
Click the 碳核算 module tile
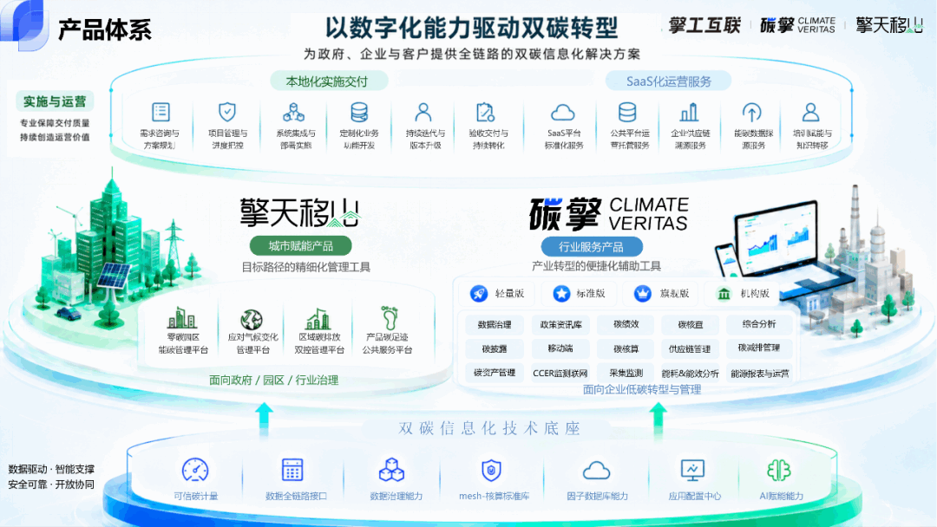(626, 348)
